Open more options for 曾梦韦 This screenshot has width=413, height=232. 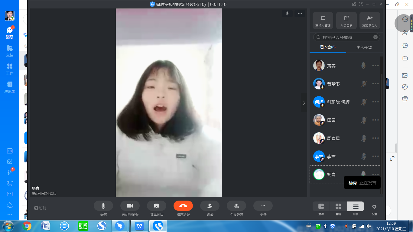(376, 84)
